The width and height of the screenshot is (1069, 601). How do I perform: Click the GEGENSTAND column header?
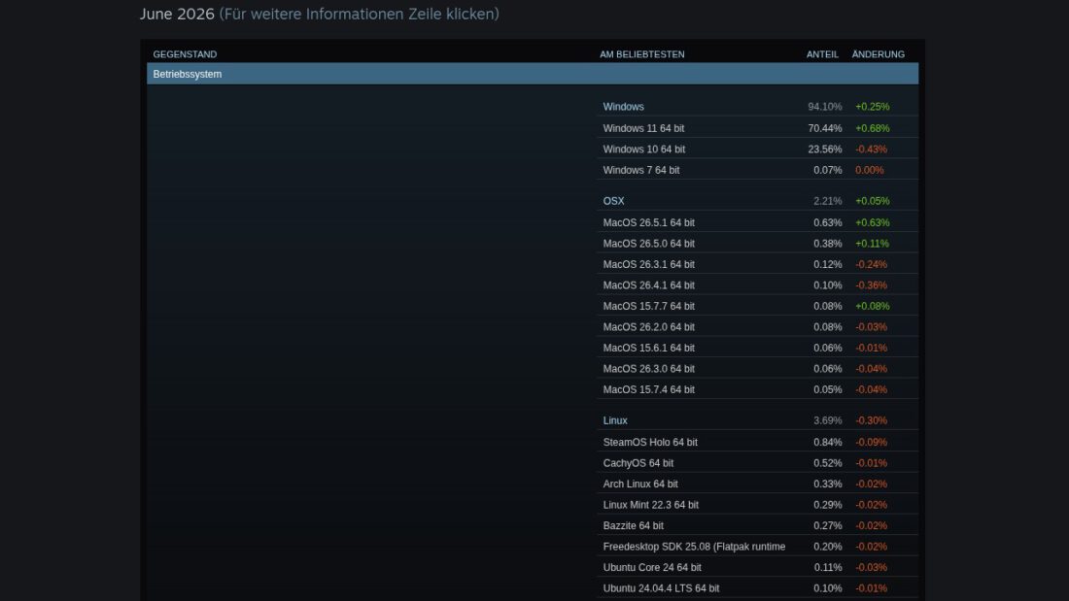tap(185, 54)
